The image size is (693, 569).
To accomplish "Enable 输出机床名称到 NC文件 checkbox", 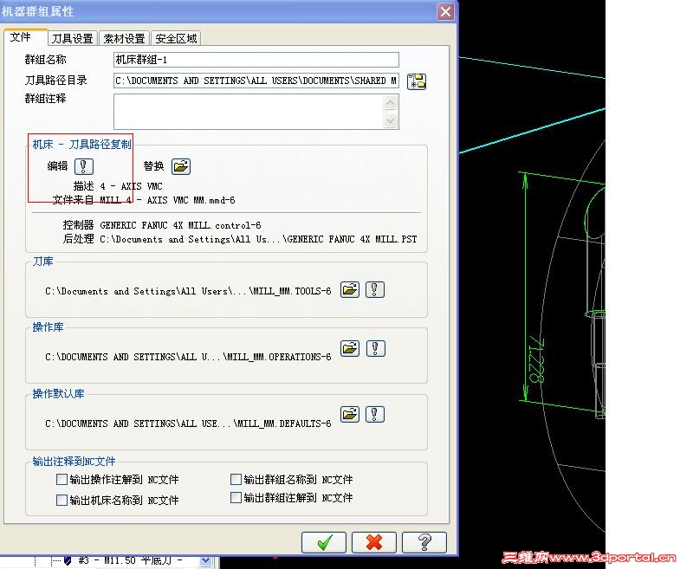I will 62,500.
